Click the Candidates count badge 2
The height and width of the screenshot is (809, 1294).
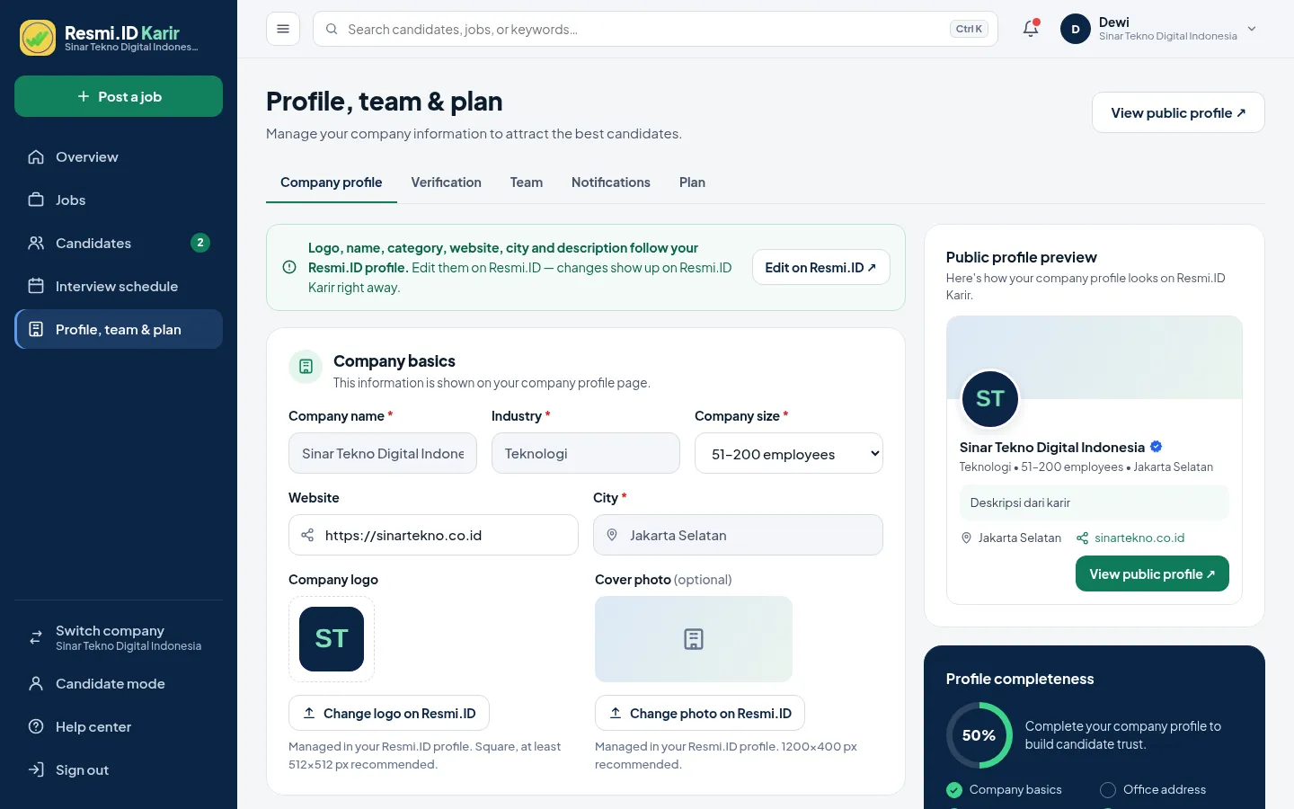[200, 243]
